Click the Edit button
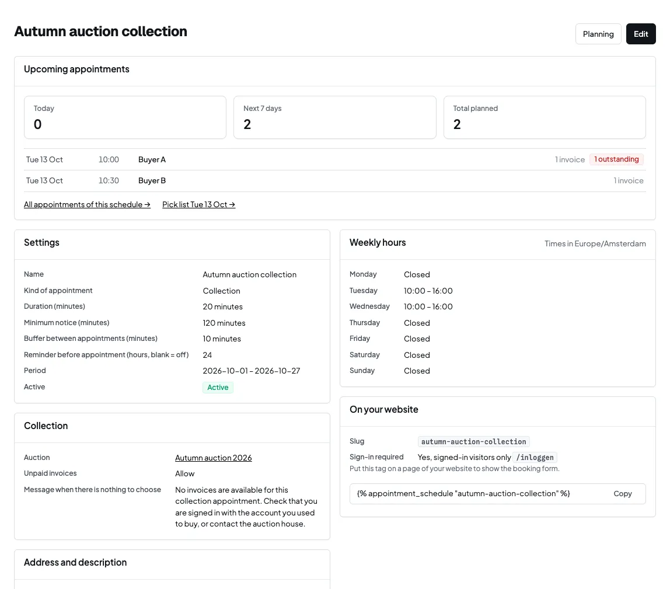Screen dimensions: 670x589 [640, 34]
